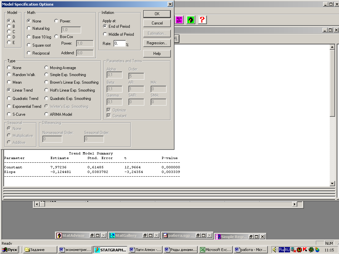Click the output pane's down scroll arrow
The image size is (339, 254).
point(332,184)
